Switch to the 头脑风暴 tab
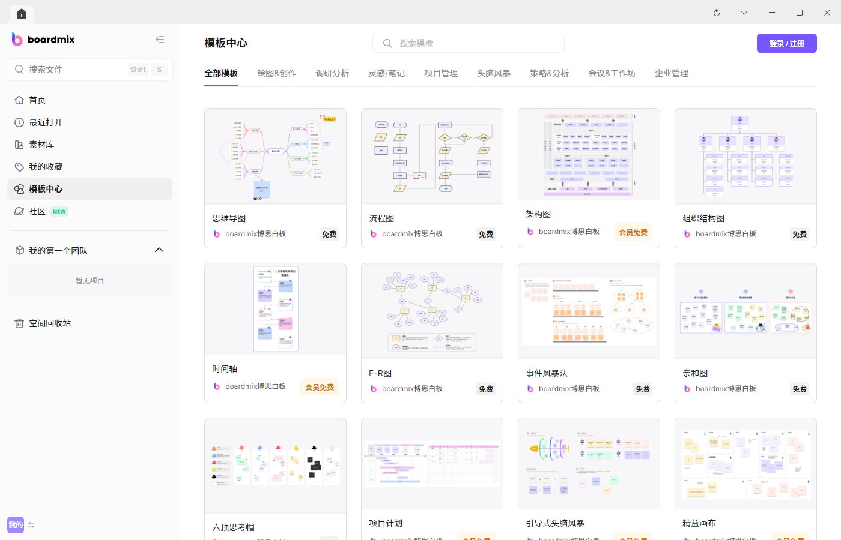 pos(493,73)
